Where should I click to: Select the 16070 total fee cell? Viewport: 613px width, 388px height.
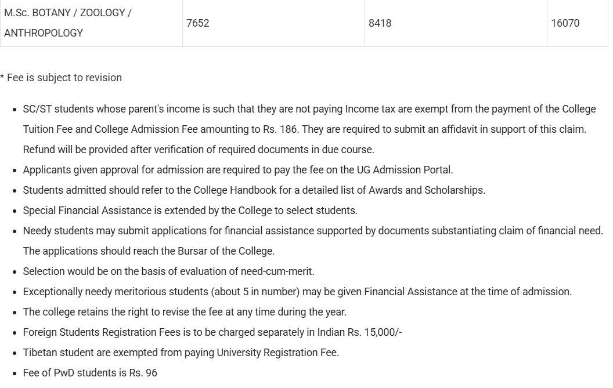pyautogui.click(x=565, y=23)
